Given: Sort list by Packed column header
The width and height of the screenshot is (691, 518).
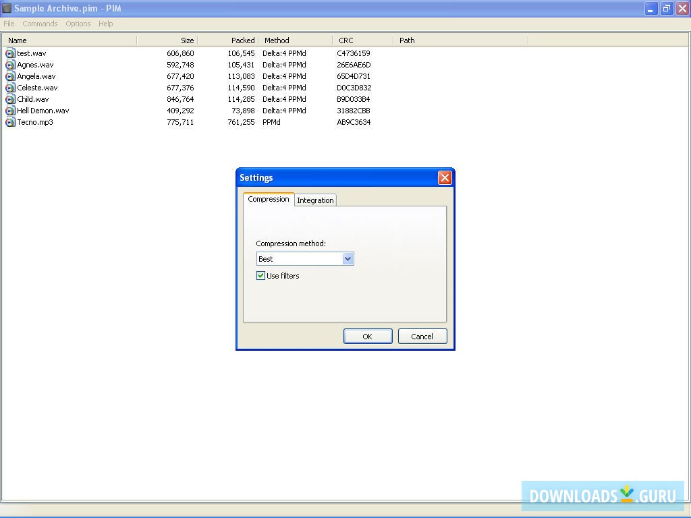Looking at the screenshot, I should [228, 40].
